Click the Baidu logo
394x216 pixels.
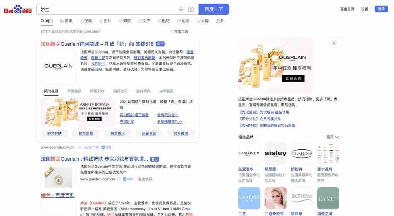tap(18, 10)
